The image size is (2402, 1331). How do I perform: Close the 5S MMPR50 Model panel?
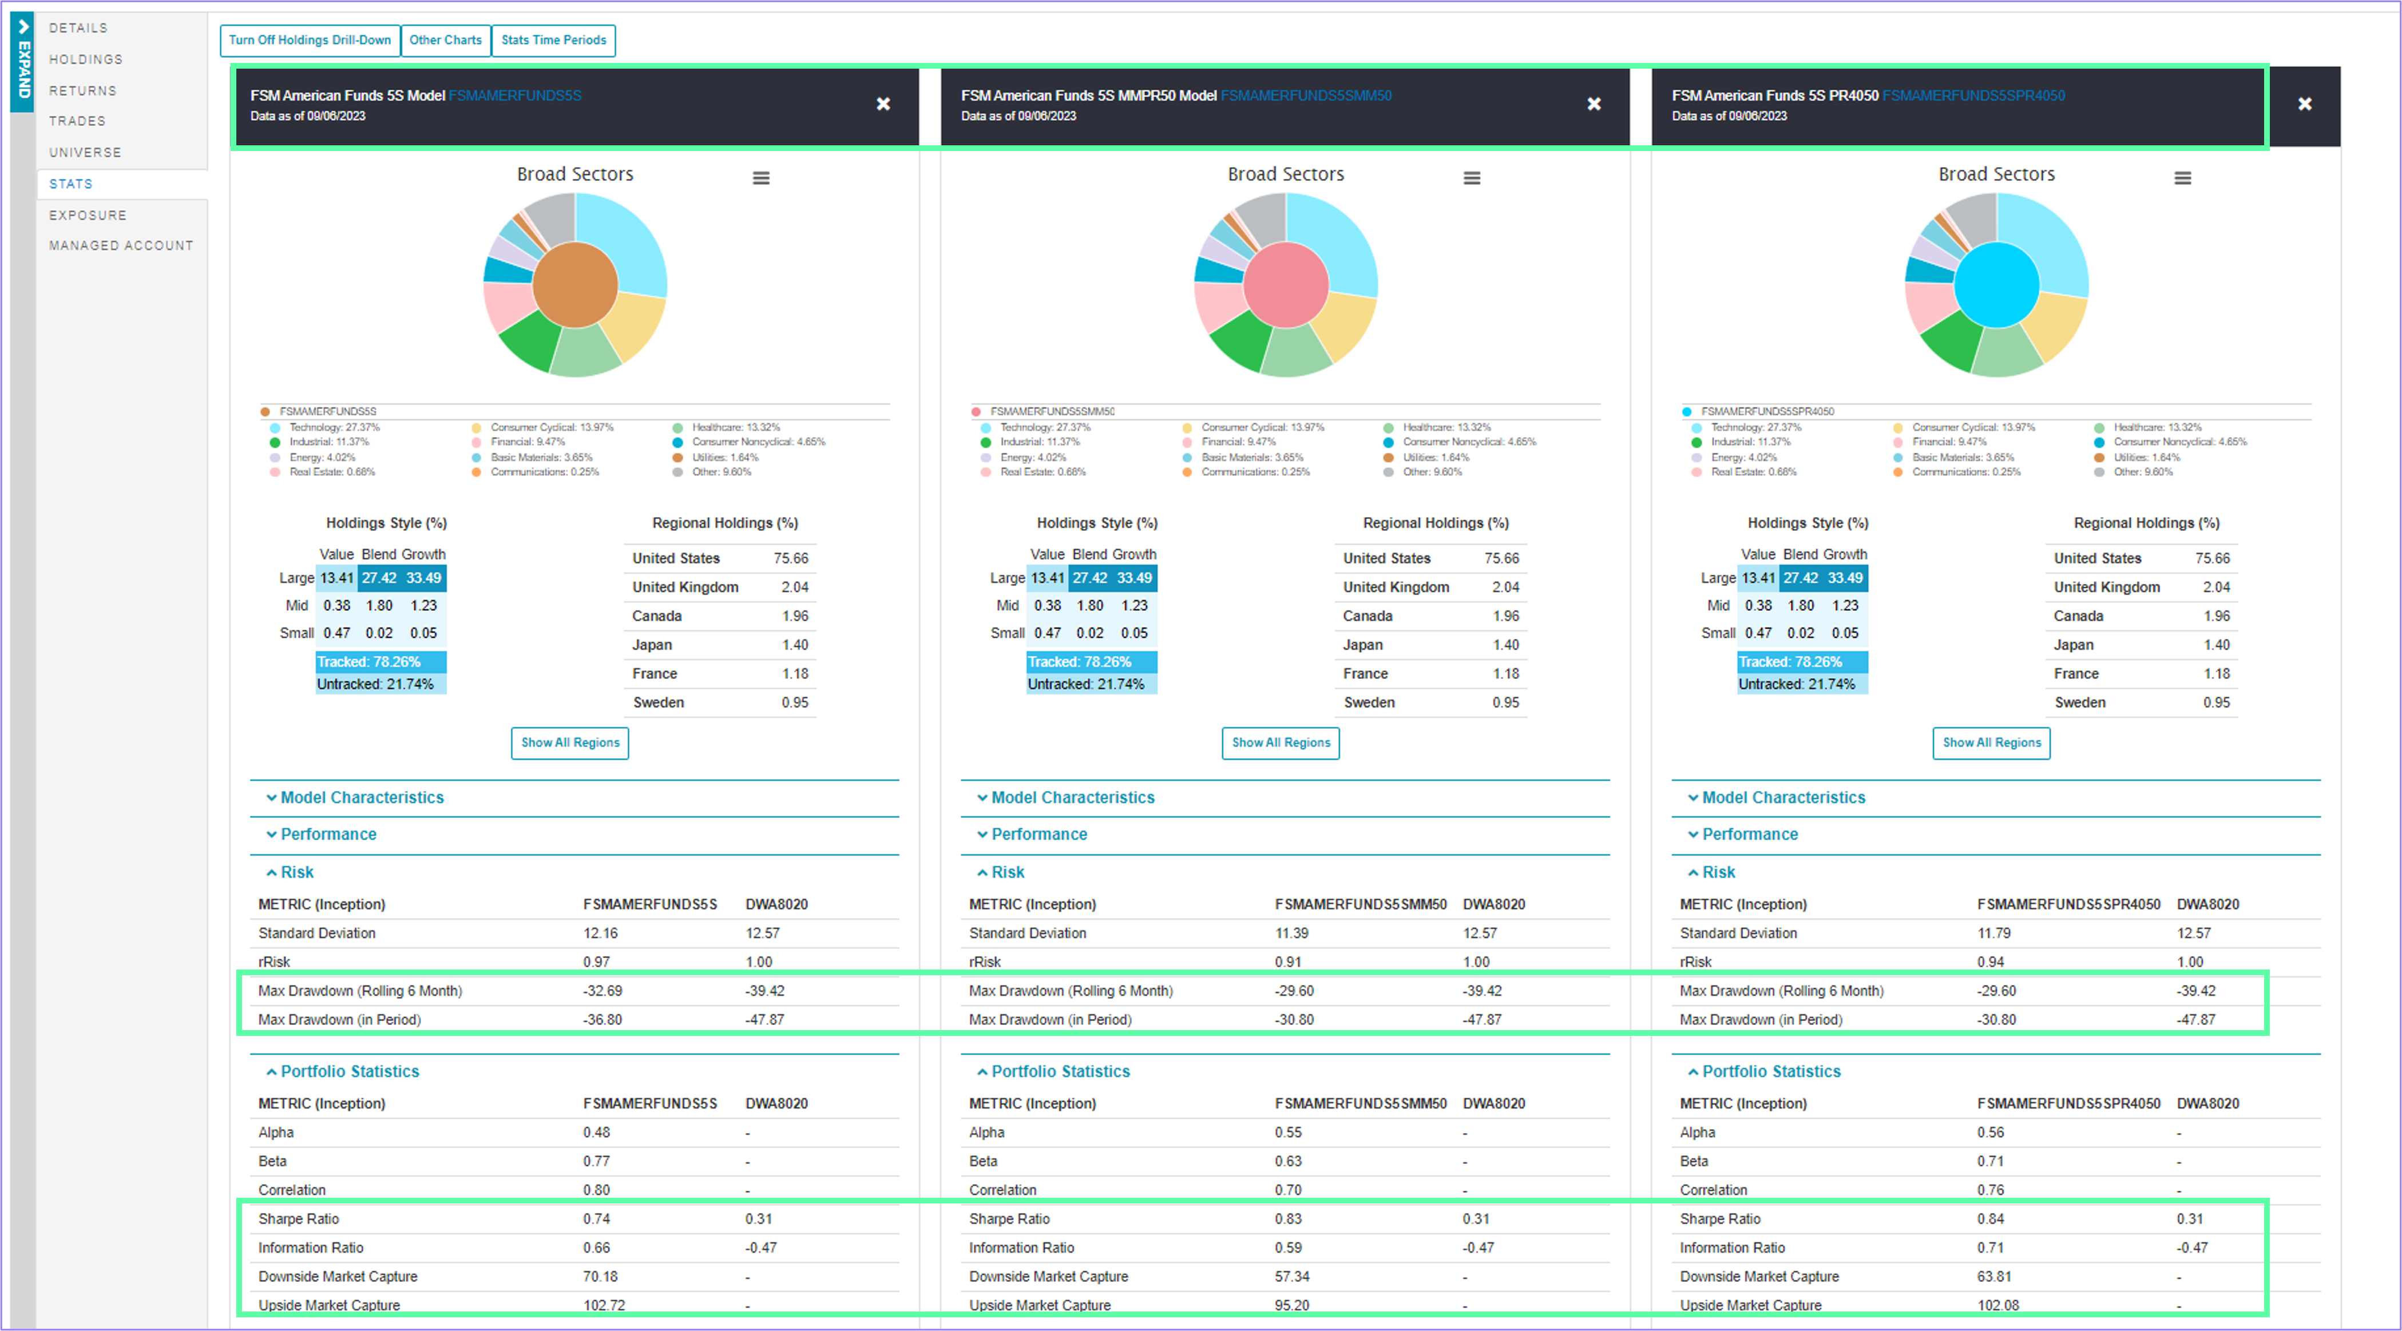pos(1594,104)
